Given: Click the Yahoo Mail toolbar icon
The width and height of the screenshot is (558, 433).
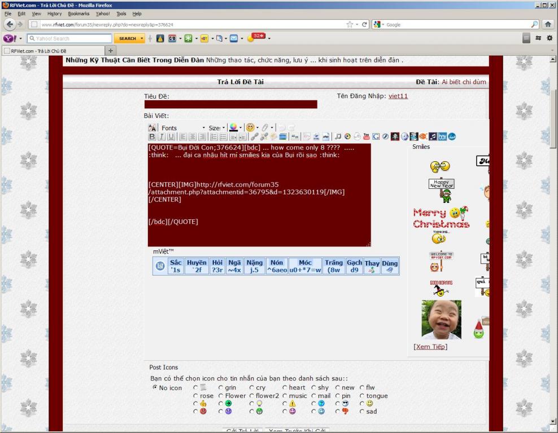Looking at the screenshot, I should pos(233,38).
